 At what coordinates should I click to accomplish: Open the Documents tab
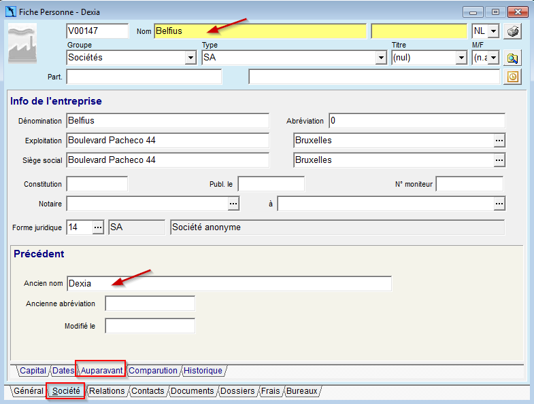click(192, 391)
